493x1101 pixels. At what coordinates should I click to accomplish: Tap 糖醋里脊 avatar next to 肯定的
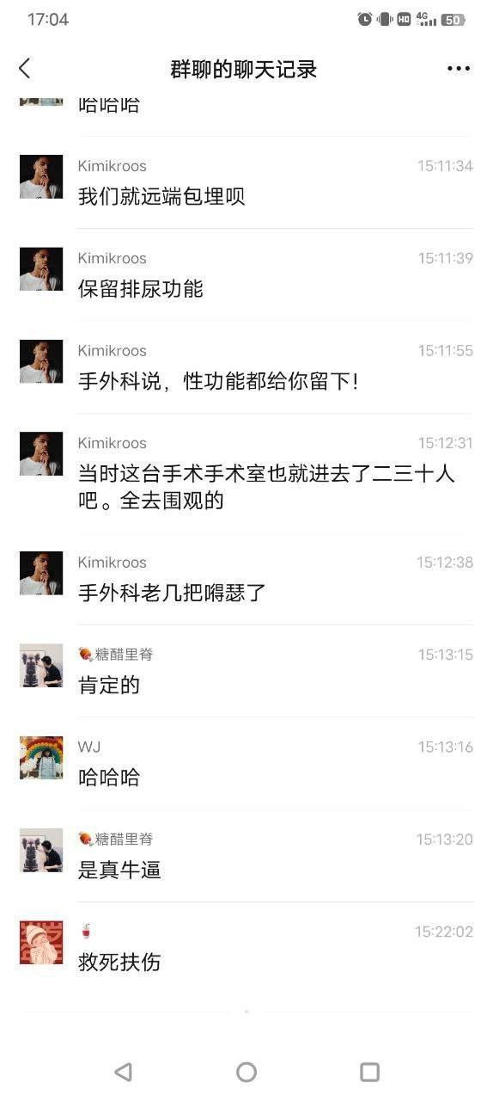(41, 666)
